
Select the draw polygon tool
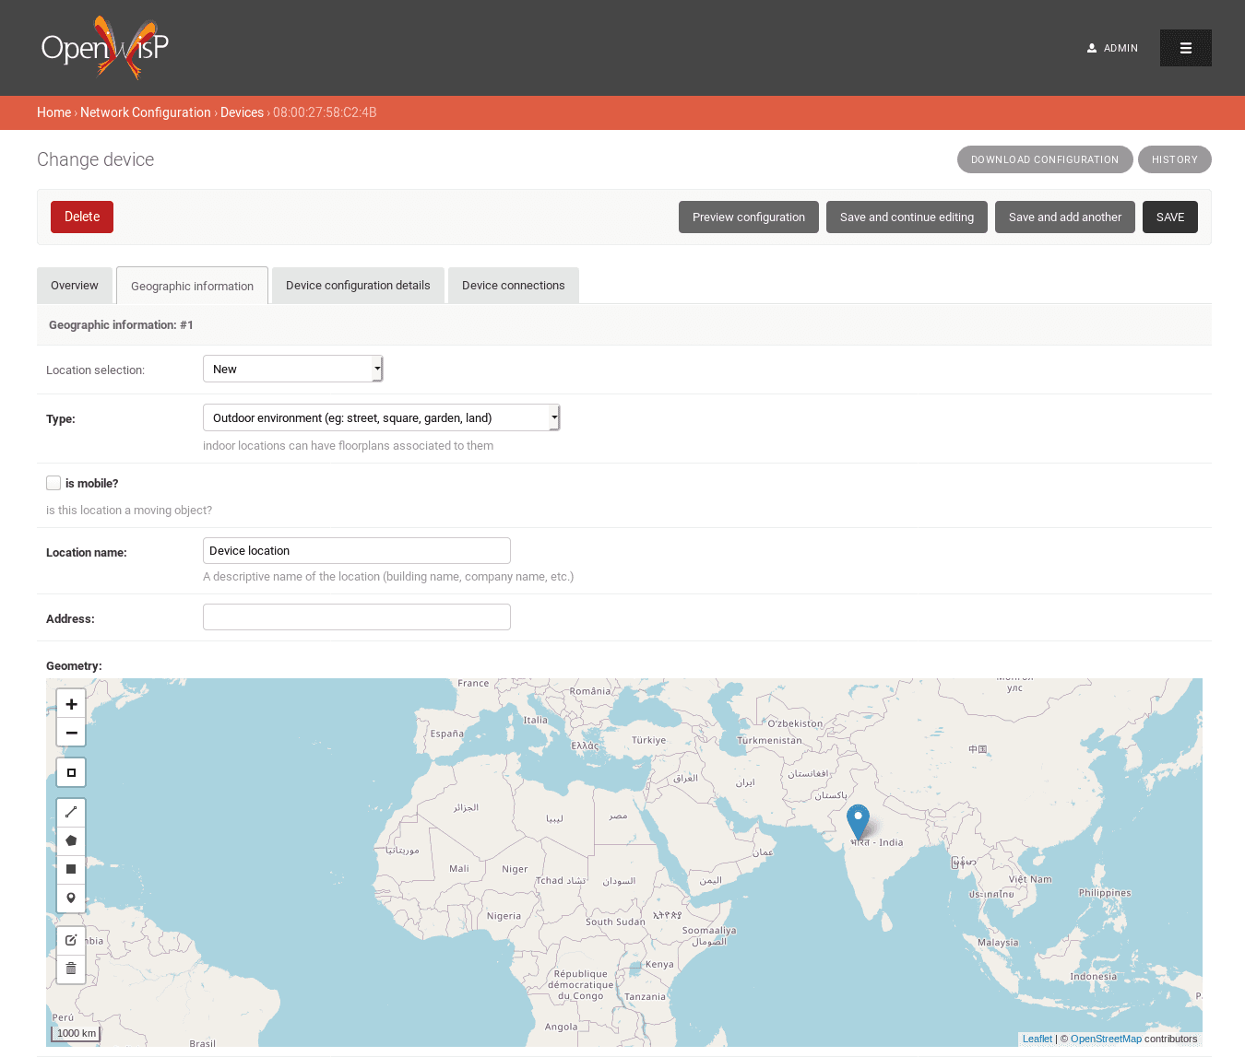[71, 840]
